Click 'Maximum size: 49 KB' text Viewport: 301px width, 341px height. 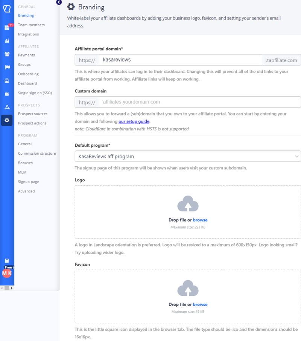tap(188, 312)
